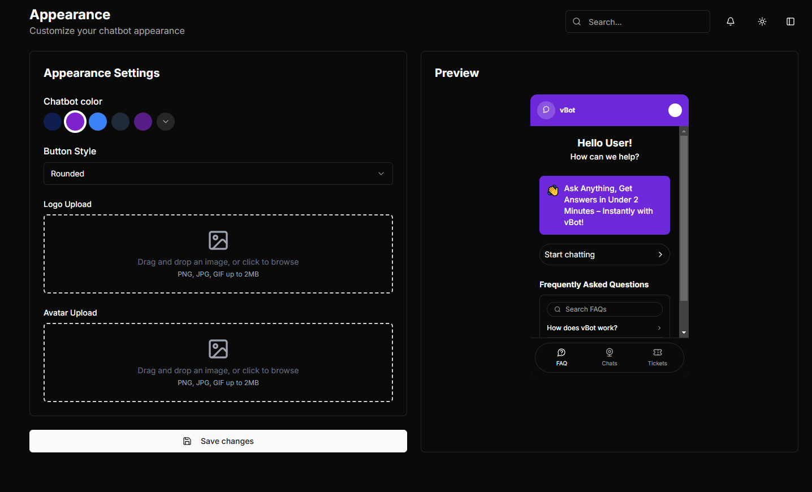Click Frequently Asked Questions heading

click(594, 284)
